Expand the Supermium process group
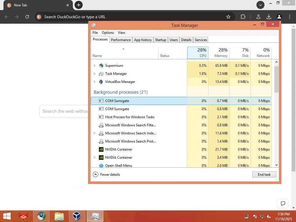 [95, 66]
